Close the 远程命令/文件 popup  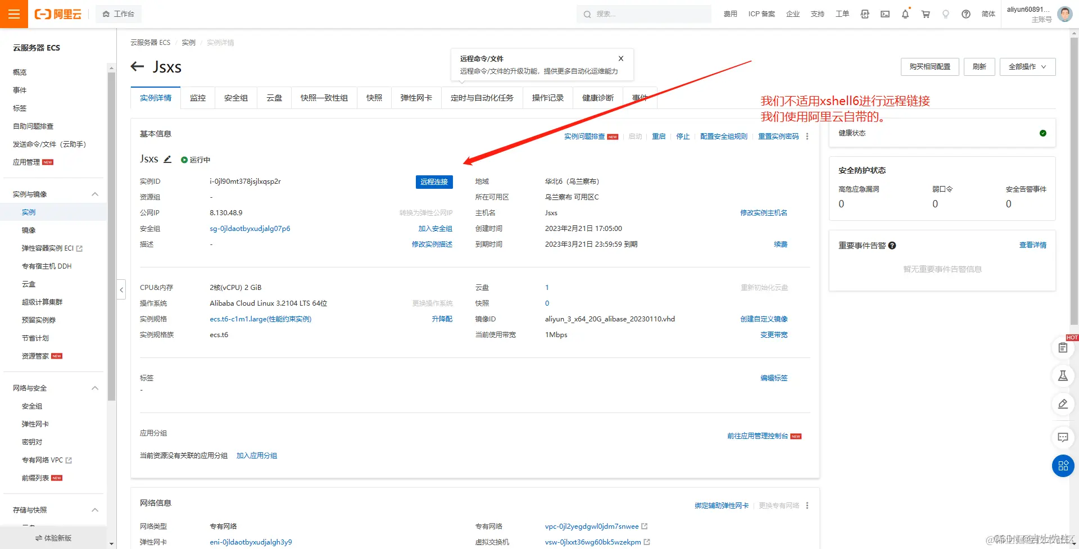[x=621, y=58]
